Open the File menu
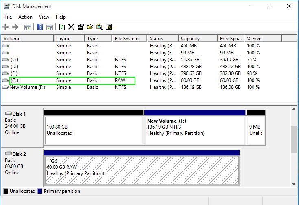 click(x=8, y=17)
